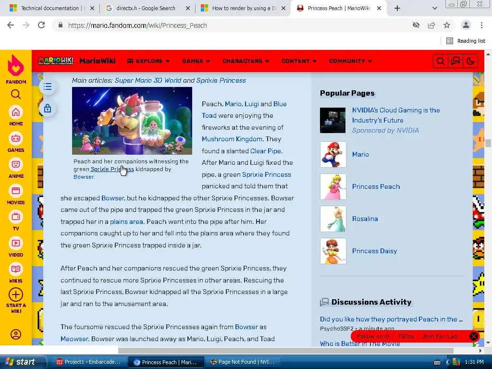Bookmark this page with the star icon

tap(447, 25)
